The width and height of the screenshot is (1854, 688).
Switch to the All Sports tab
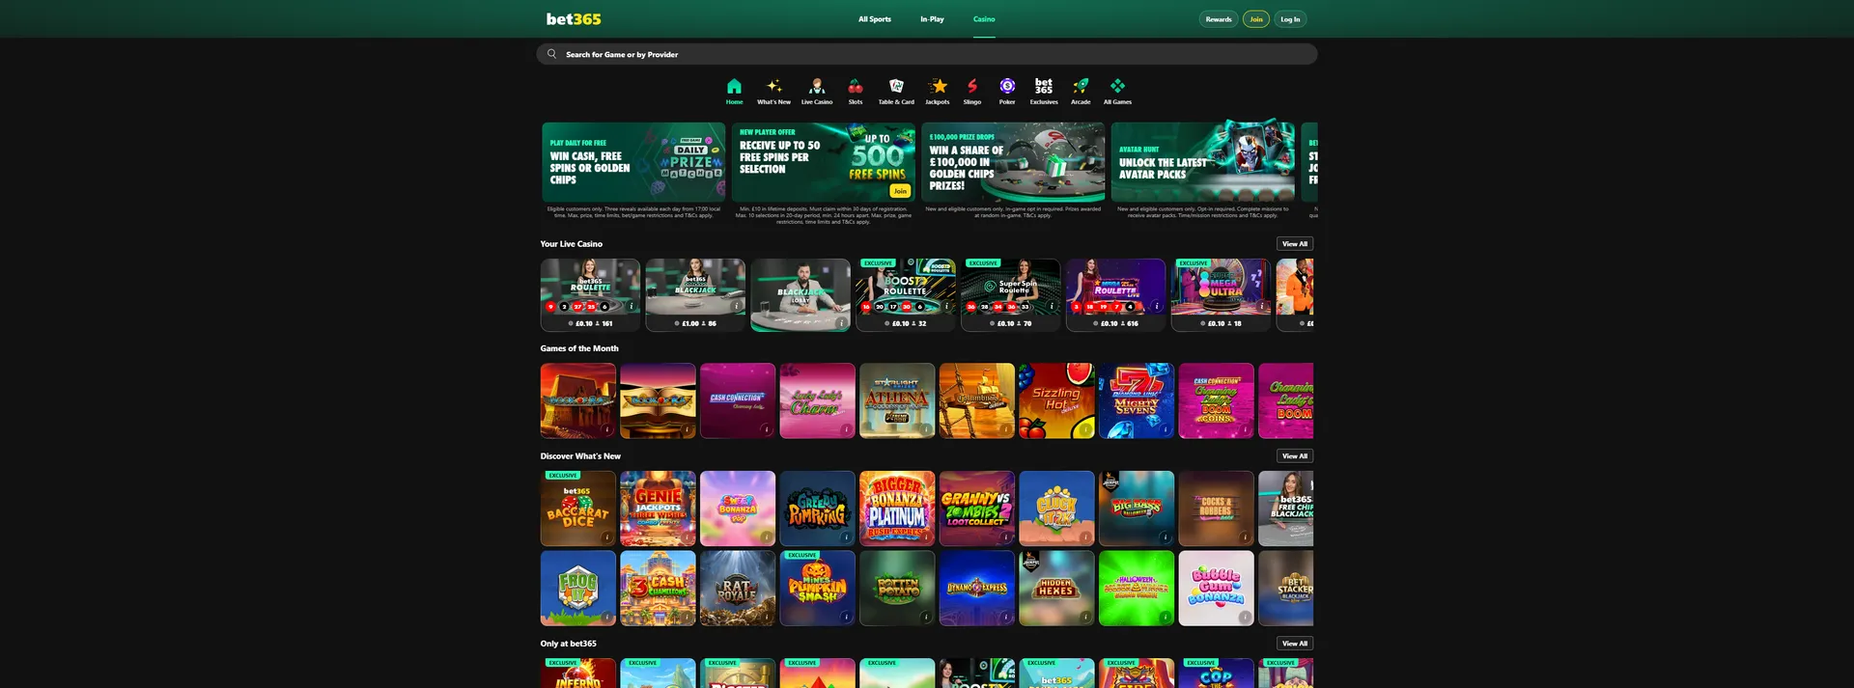875,19
